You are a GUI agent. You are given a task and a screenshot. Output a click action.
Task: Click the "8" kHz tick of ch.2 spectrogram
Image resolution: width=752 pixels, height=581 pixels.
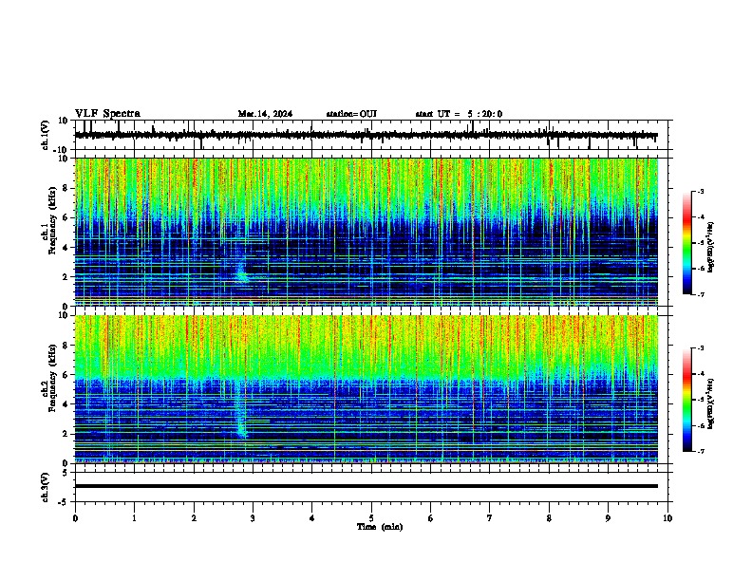(66, 346)
